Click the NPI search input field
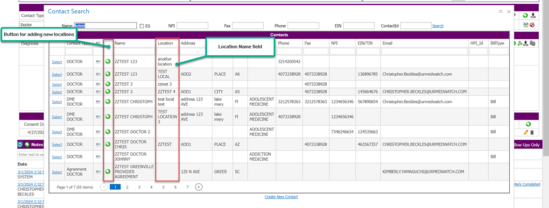The height and width of the screenshot is (208, 549). click(x=192, y=26)
